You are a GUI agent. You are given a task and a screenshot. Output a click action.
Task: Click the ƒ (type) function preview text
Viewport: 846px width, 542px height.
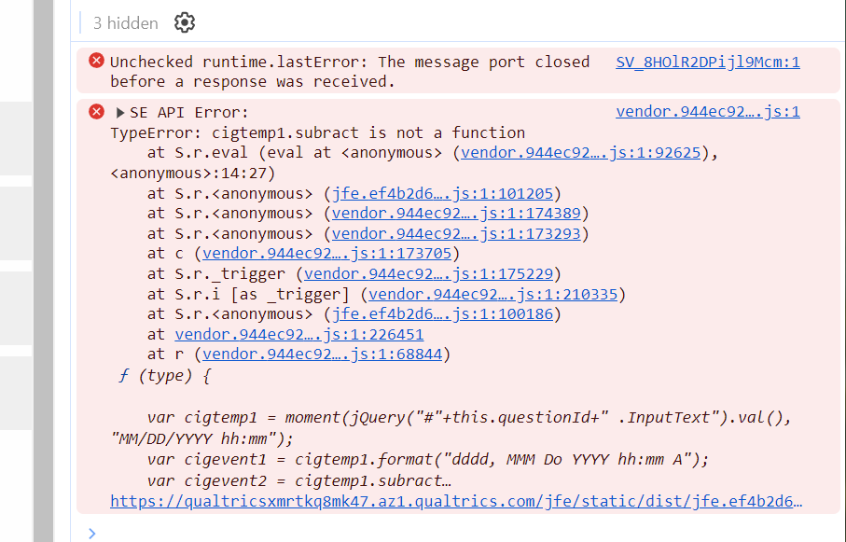164,375
